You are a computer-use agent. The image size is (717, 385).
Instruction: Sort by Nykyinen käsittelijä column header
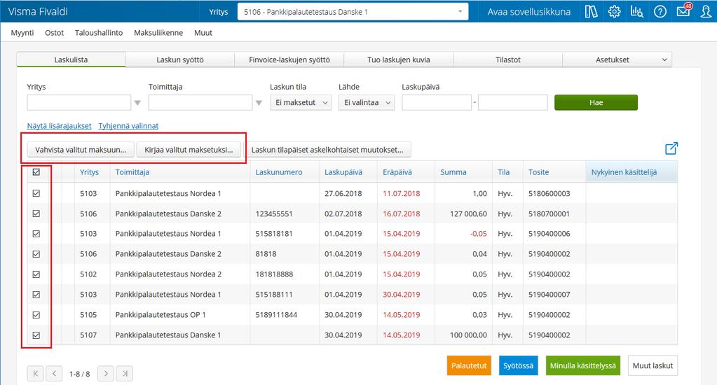[x=624, y=172]
